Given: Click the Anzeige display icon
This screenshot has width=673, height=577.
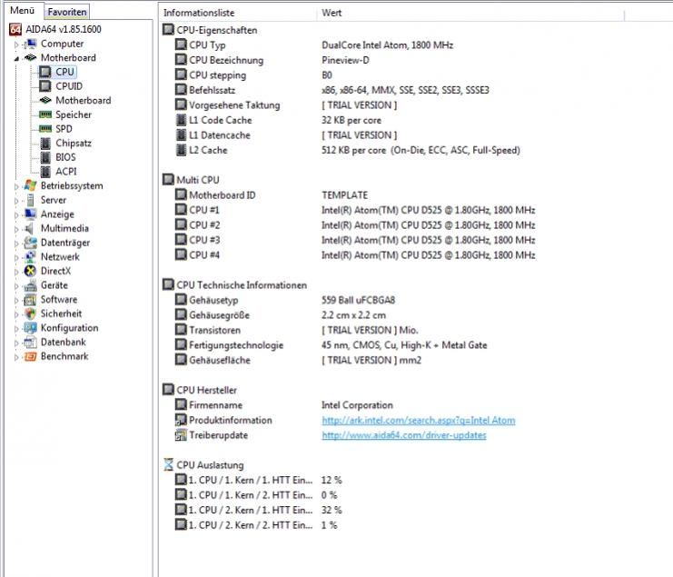Looking at the screenshot, I should point(30,214).
